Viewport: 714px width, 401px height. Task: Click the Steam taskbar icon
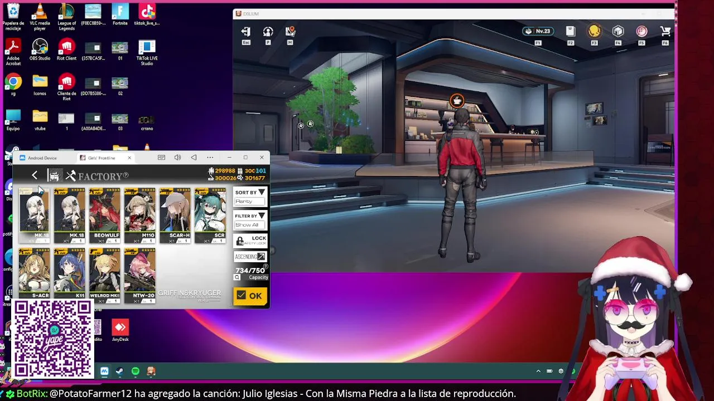pos(119,371)
